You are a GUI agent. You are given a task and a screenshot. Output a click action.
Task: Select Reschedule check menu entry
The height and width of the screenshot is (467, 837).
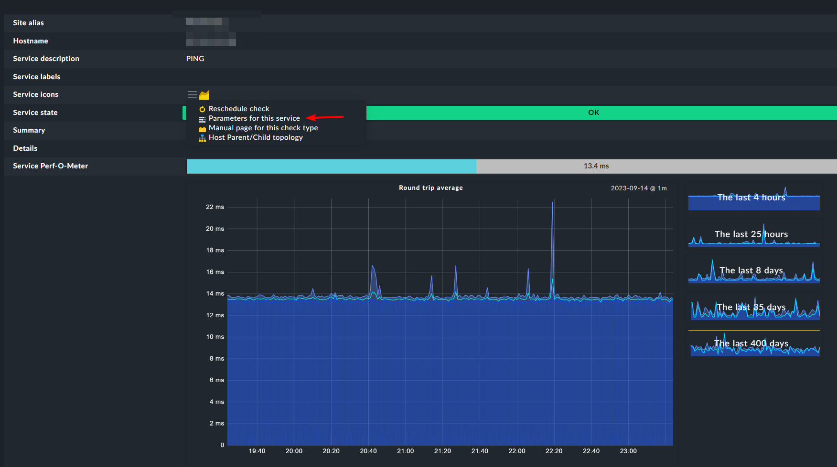pos(239,109)
